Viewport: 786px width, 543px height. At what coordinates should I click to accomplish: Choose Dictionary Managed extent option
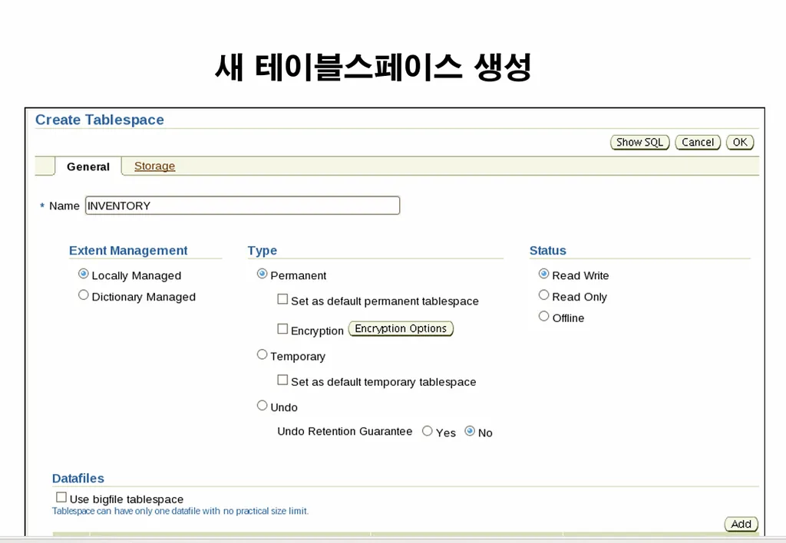pyautogui.click(x=83, y=295)
